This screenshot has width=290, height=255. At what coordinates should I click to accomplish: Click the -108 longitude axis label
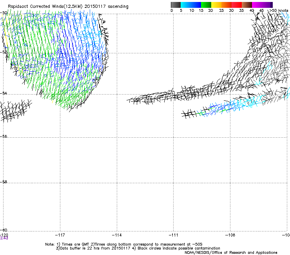point(230,235)
